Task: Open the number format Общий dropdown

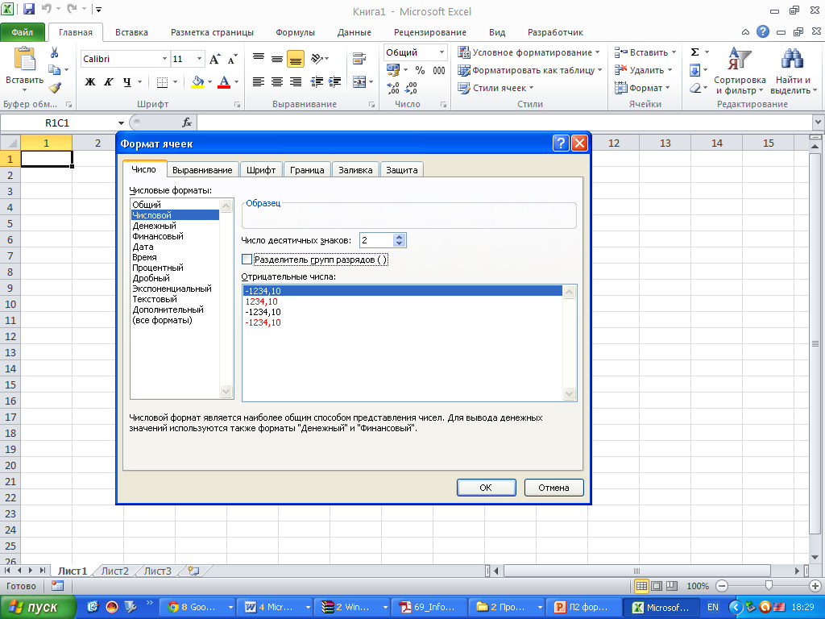Action: click(442, 52)
